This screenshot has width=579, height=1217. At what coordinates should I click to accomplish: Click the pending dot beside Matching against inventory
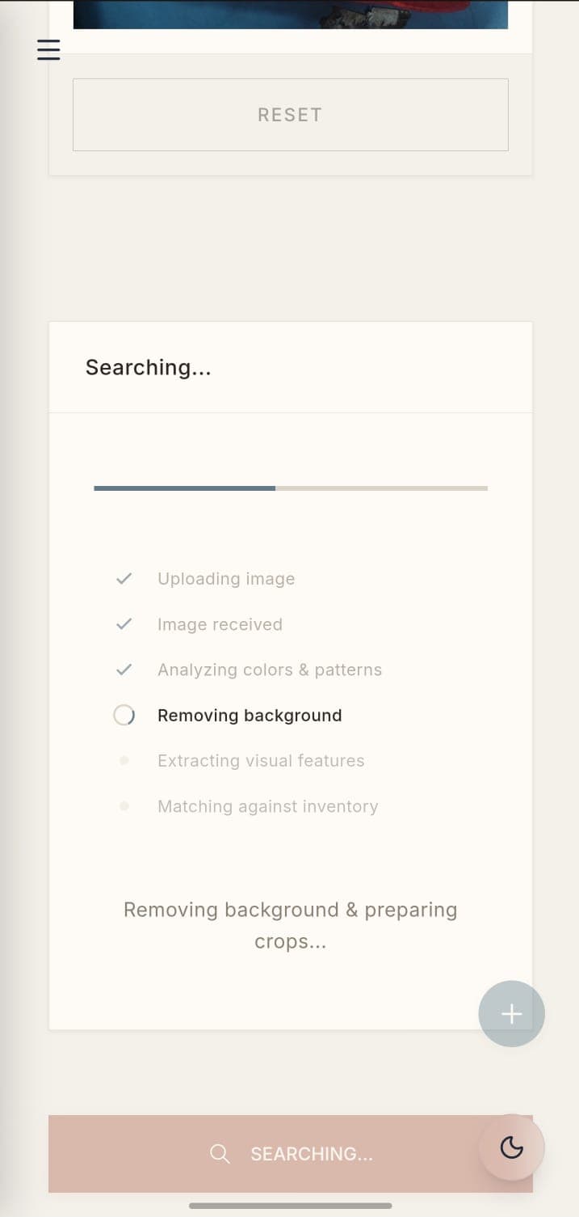tap(124, 806)
